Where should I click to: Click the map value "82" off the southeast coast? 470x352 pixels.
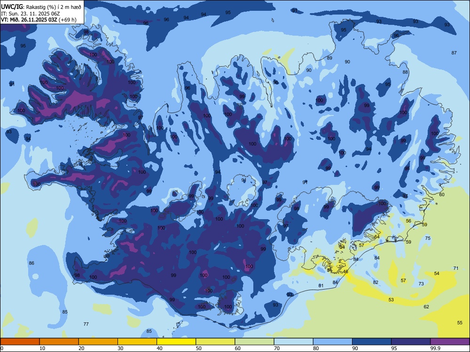pos(376,282)
